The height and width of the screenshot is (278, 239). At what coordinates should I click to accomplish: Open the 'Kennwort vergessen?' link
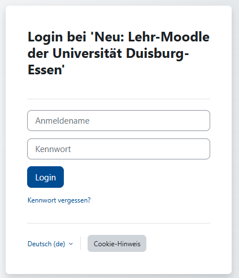point(59,200)
